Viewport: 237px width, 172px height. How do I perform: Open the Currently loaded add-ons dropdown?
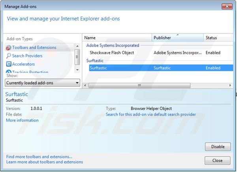43,83
